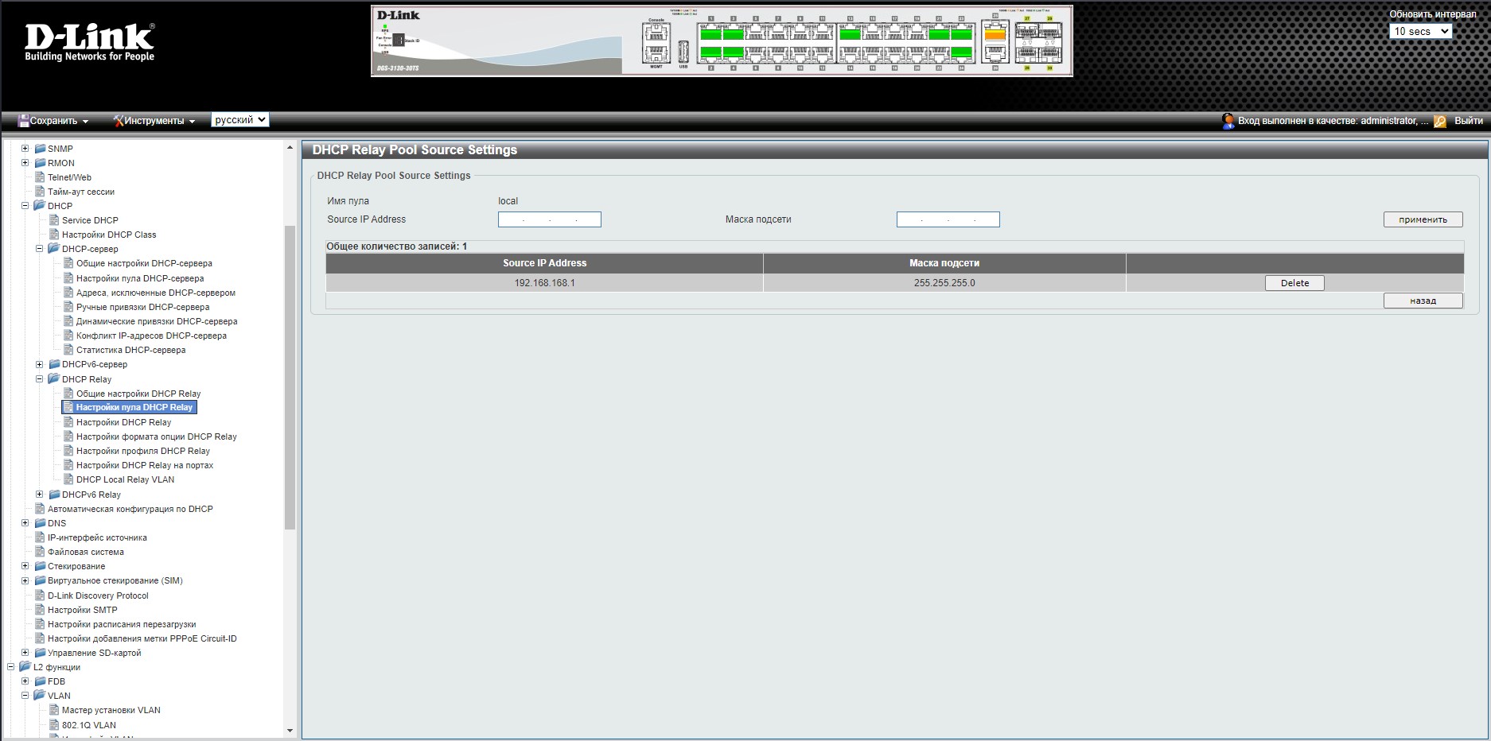1491x741 pixels.
Task: Click the применить button
Action: pos(1423,219)
